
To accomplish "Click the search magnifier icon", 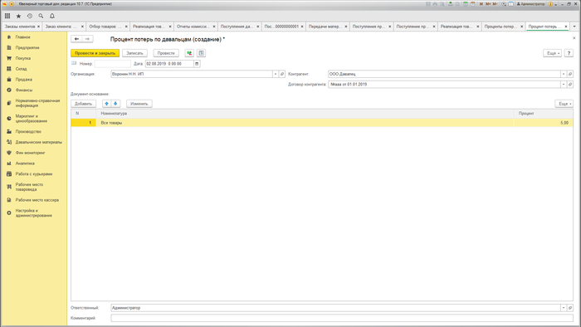I will click(x=41, y=16).
